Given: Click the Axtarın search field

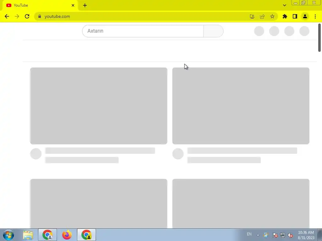Looking at the screenshot, I should click(143, 31).
